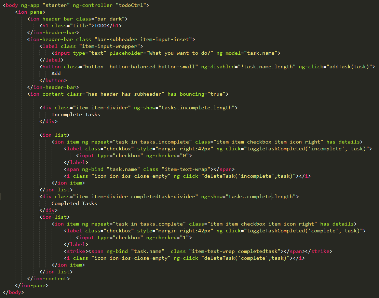Viewport: 379px width, 298px height.
Task: Click the "Incomplete Tasks" text line
Action: pyautogui.click(x=76, y=114)
